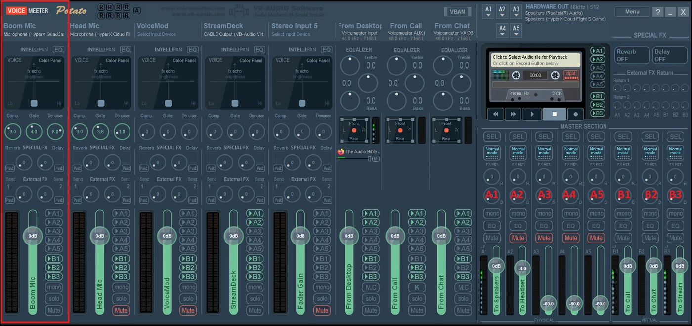Open the A2 hardware out device dropdown

(x=502, y=11)
